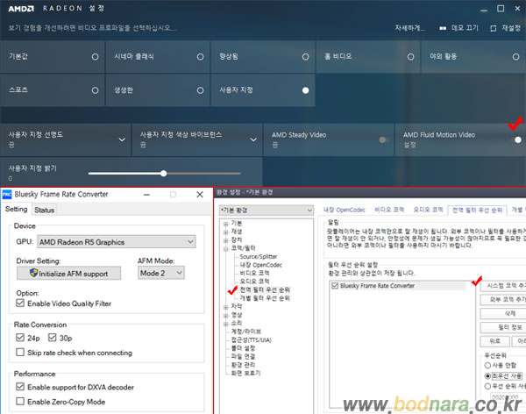Select 폴더 설정 in the settings tree
Viewport: 526px width, 414px height.
tap(243, 348)
